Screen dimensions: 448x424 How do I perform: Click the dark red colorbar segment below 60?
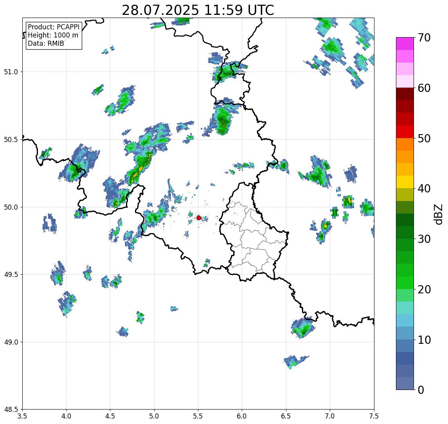(x=405, y=94)
